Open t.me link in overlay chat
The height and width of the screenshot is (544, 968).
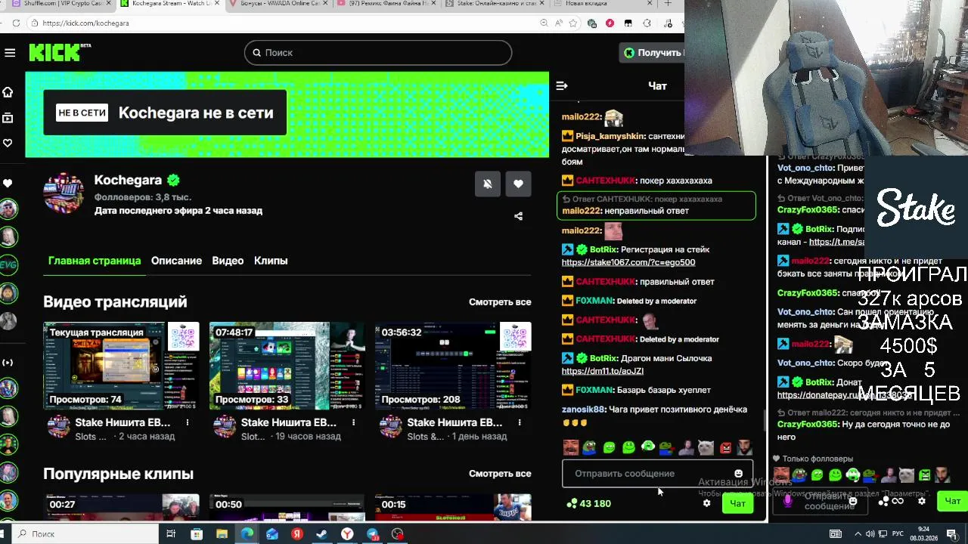pyautogui.click(x=836, y=242)
